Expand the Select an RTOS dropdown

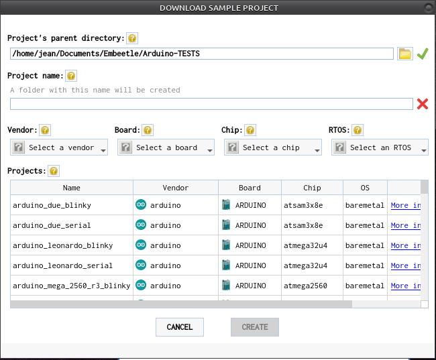coord(380,147)
